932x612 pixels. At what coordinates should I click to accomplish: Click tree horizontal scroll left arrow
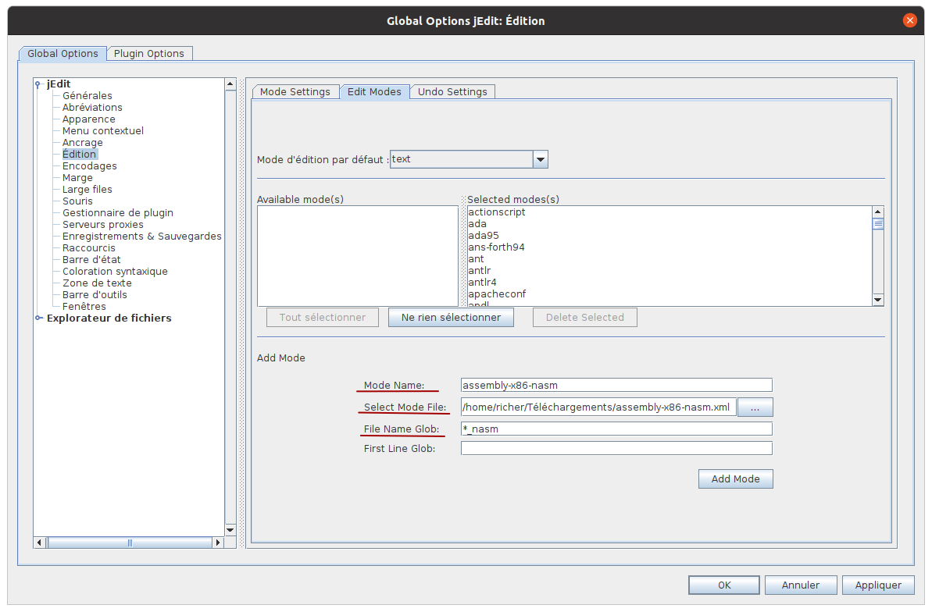[39, 542]
